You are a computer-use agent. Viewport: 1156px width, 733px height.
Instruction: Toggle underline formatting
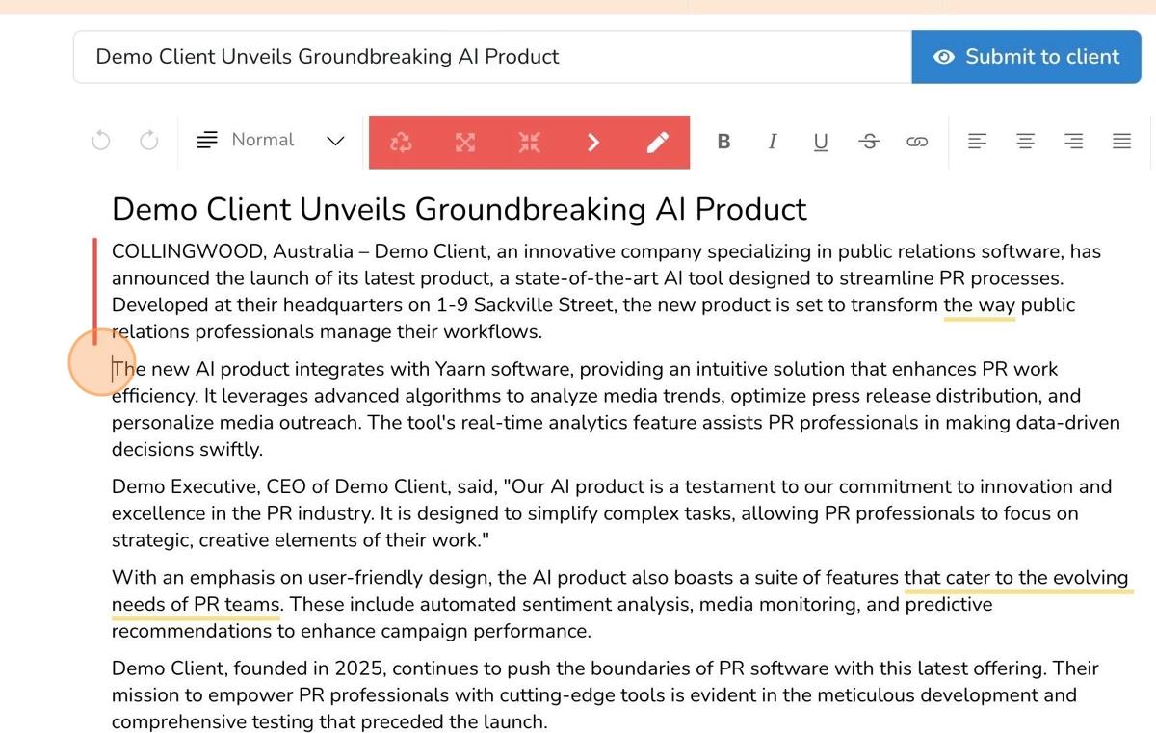pos(820,142)
